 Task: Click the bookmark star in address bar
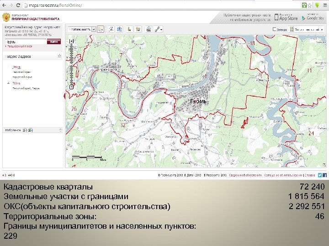[310, 5]
